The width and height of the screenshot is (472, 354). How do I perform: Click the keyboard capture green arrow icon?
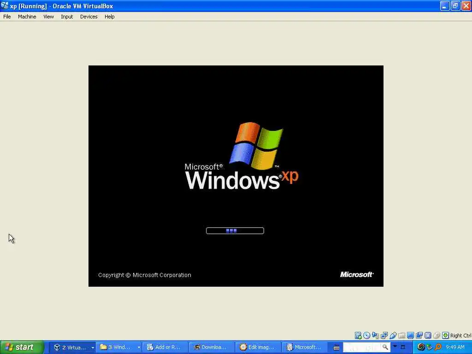pyautogui.click(x=446, y=336)
